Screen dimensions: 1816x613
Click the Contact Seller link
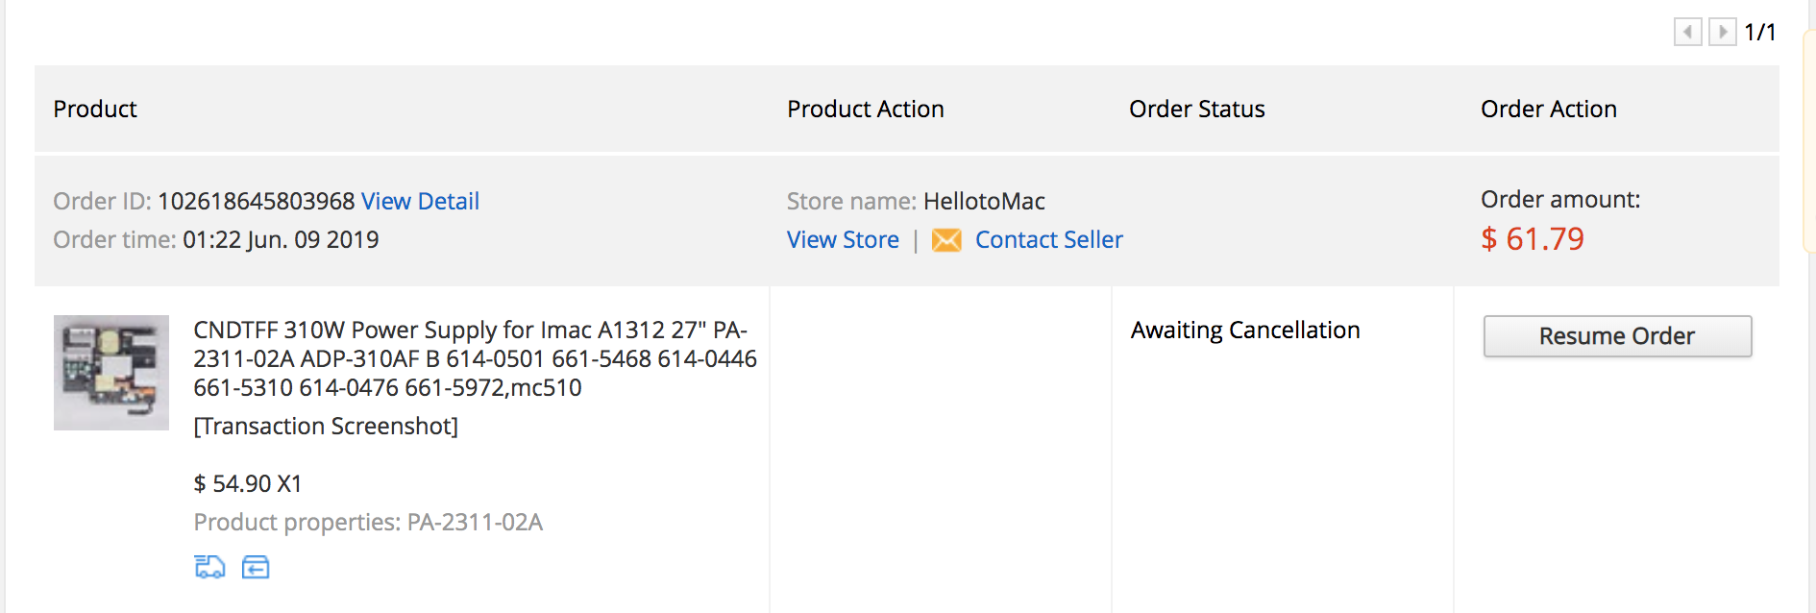point(1048,240)
